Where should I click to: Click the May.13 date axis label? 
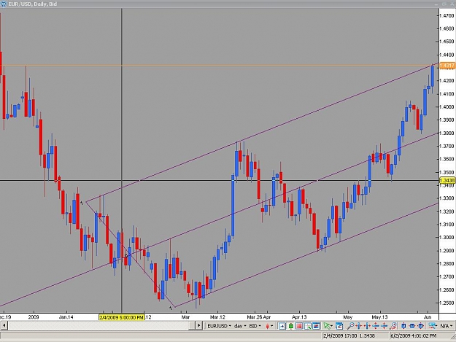380,317
